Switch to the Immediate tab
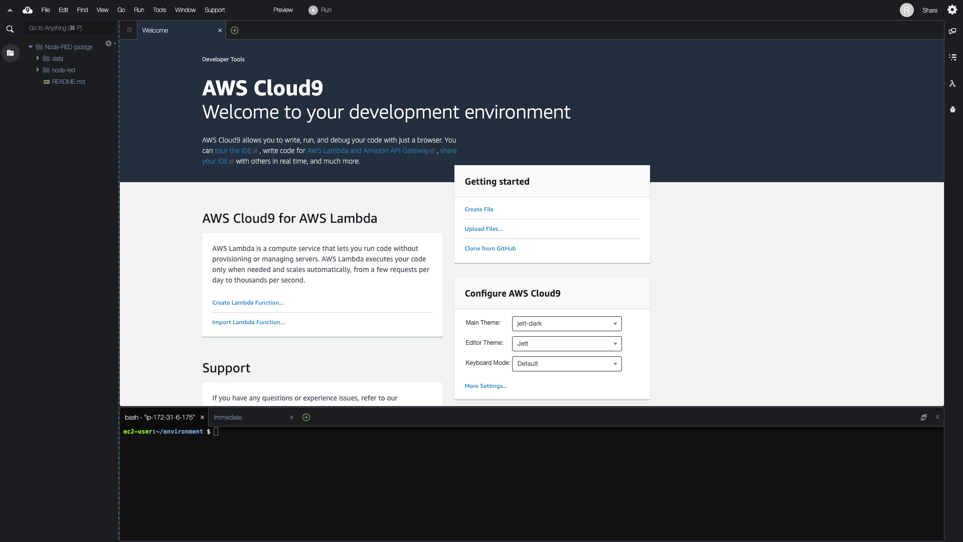This screenshot has width=963, height=542. coord(228,417)
